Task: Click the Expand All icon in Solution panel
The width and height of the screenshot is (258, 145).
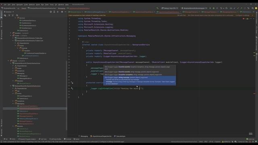Action: [54, 12]
